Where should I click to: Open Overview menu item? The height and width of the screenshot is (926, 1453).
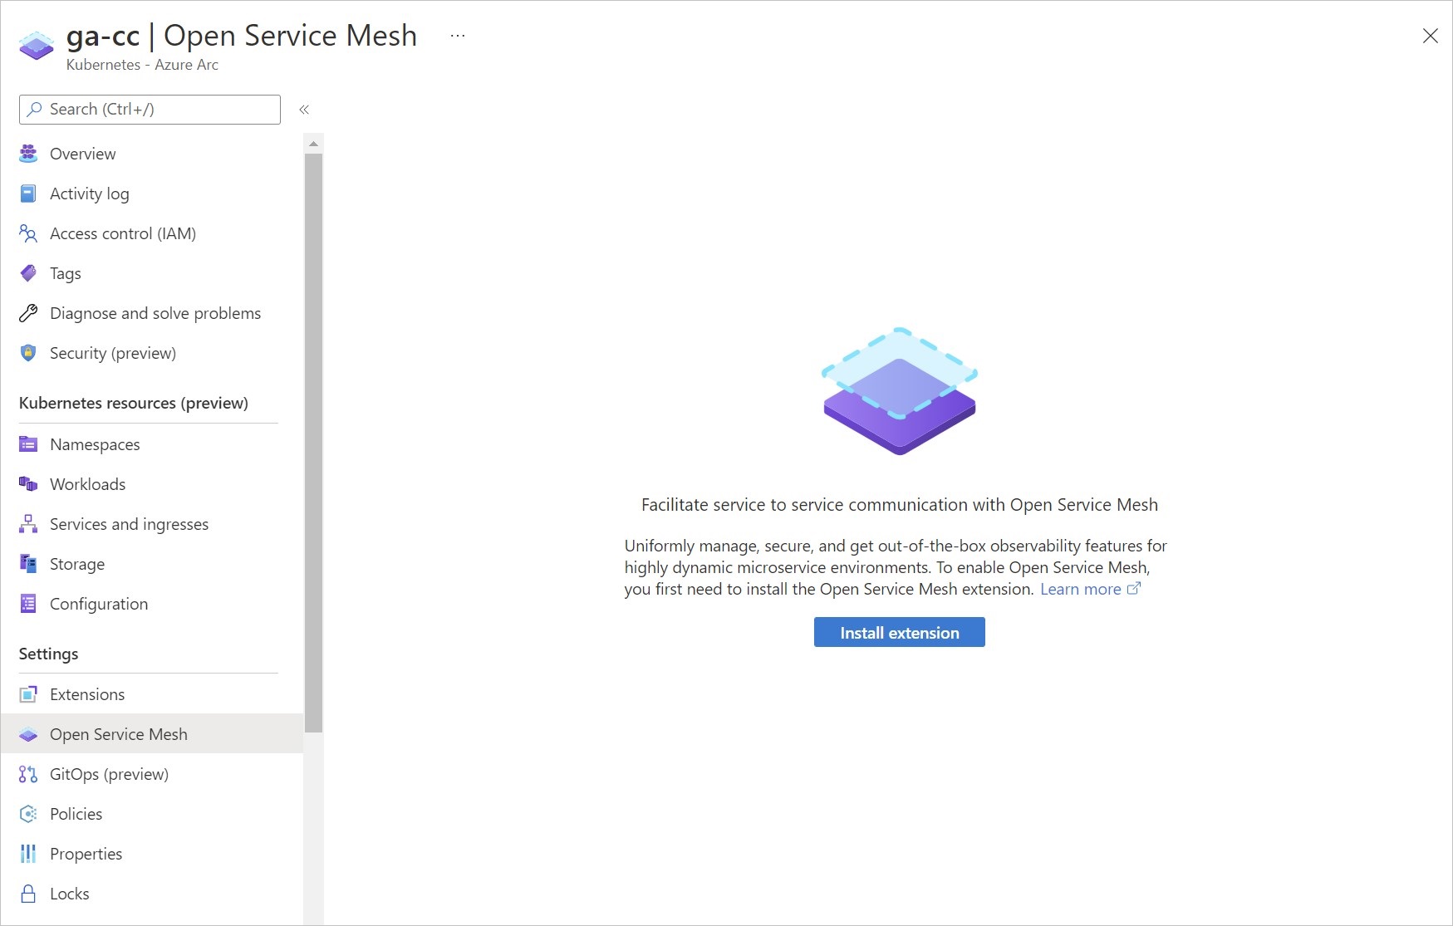152,154
